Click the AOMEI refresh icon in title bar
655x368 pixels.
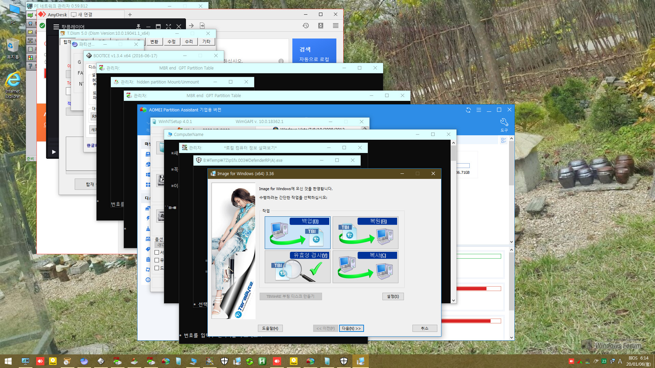[468, 110]
